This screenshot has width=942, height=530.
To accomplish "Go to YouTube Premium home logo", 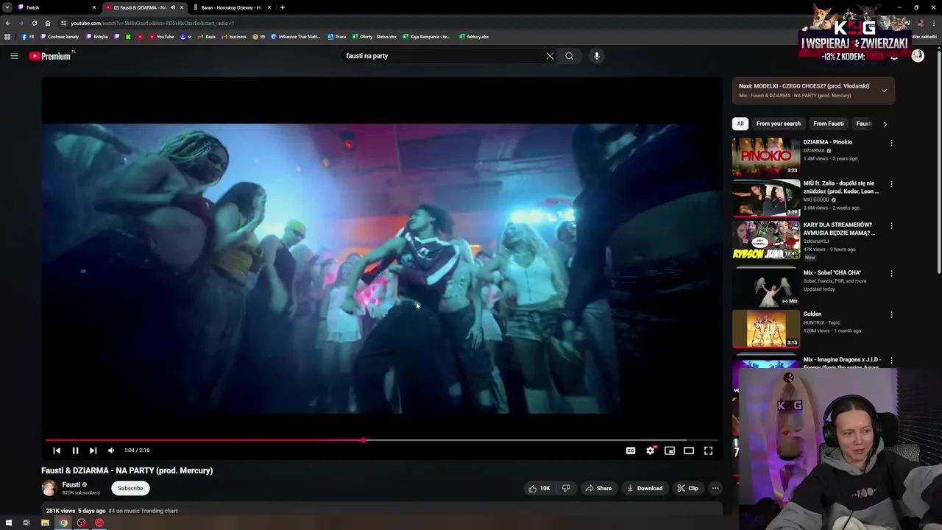I will (50, 56).
